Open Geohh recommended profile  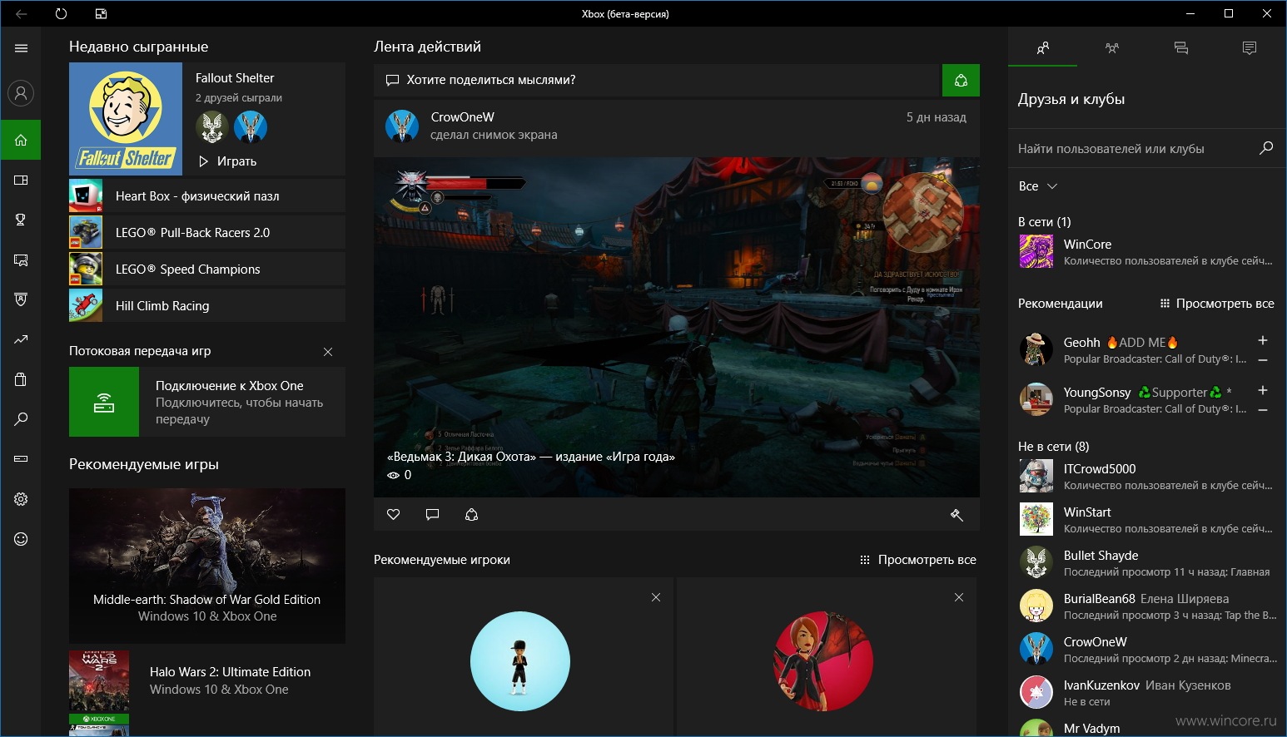coord(1132,350)
